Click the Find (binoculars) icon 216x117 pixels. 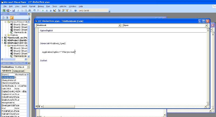click(x=30, y=10)
